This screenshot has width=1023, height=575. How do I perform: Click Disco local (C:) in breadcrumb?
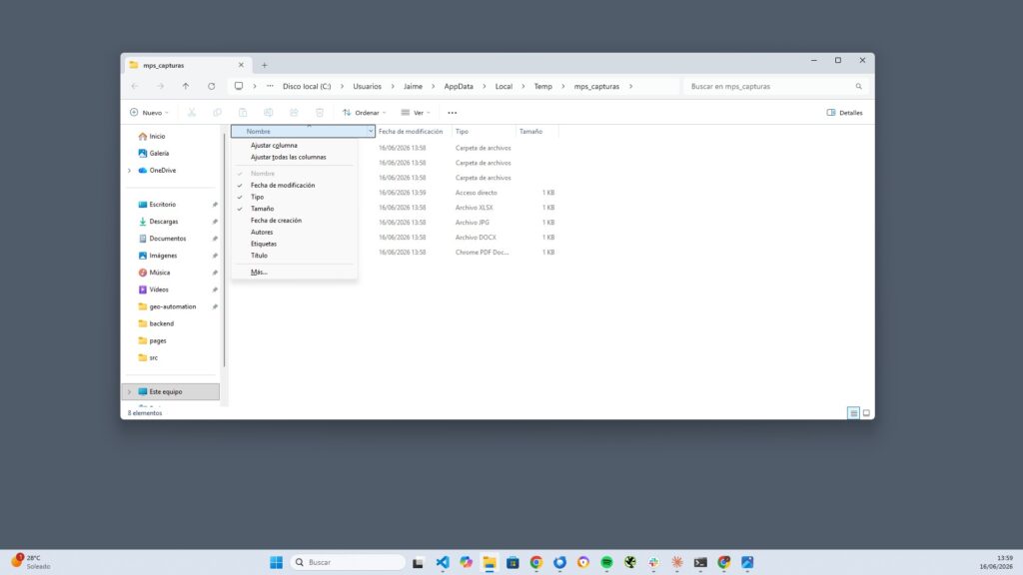(307, 86)
